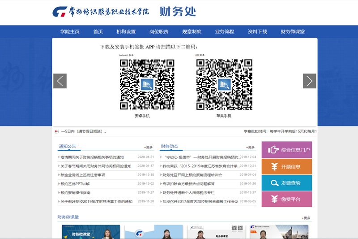Click pointing hand icon on 综合信息门户

coord(273,150)
